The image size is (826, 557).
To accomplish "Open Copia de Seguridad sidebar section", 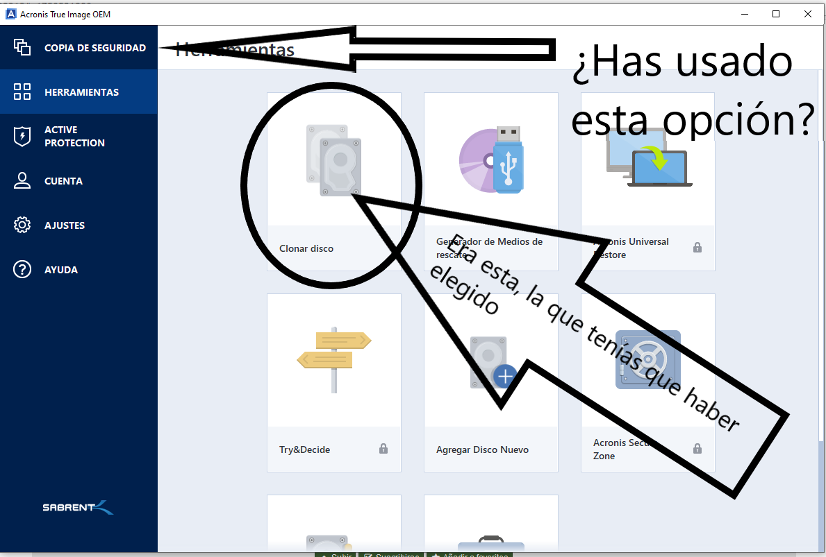I will [79, 48].
